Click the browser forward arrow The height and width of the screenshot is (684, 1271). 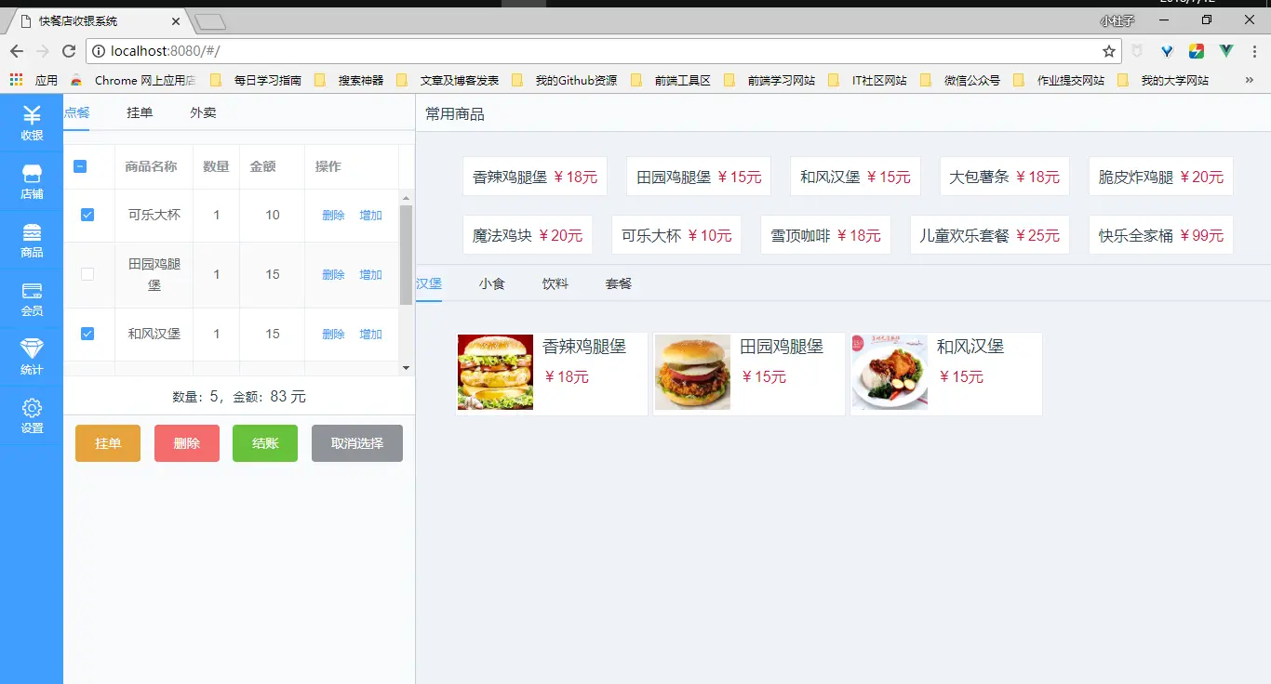coord(43,51)
